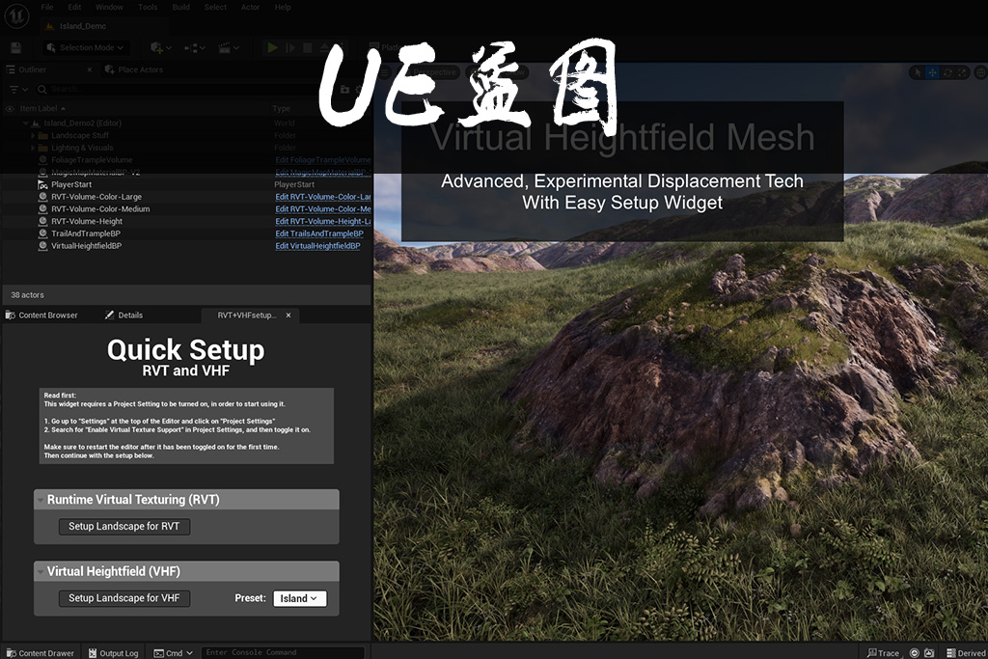The width and height of the screenshot is (988, 659).
Task: Select the FoliageTrampleVolume actor row
Action: pos(186,160)
